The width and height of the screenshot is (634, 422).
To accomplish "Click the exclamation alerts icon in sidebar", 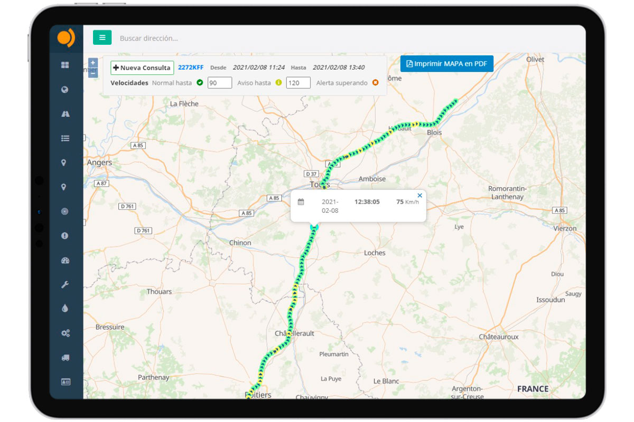I will point(65,236).
